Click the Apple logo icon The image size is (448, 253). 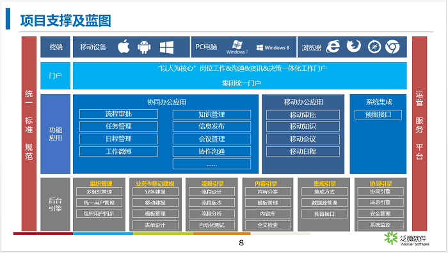click(124, 47)
